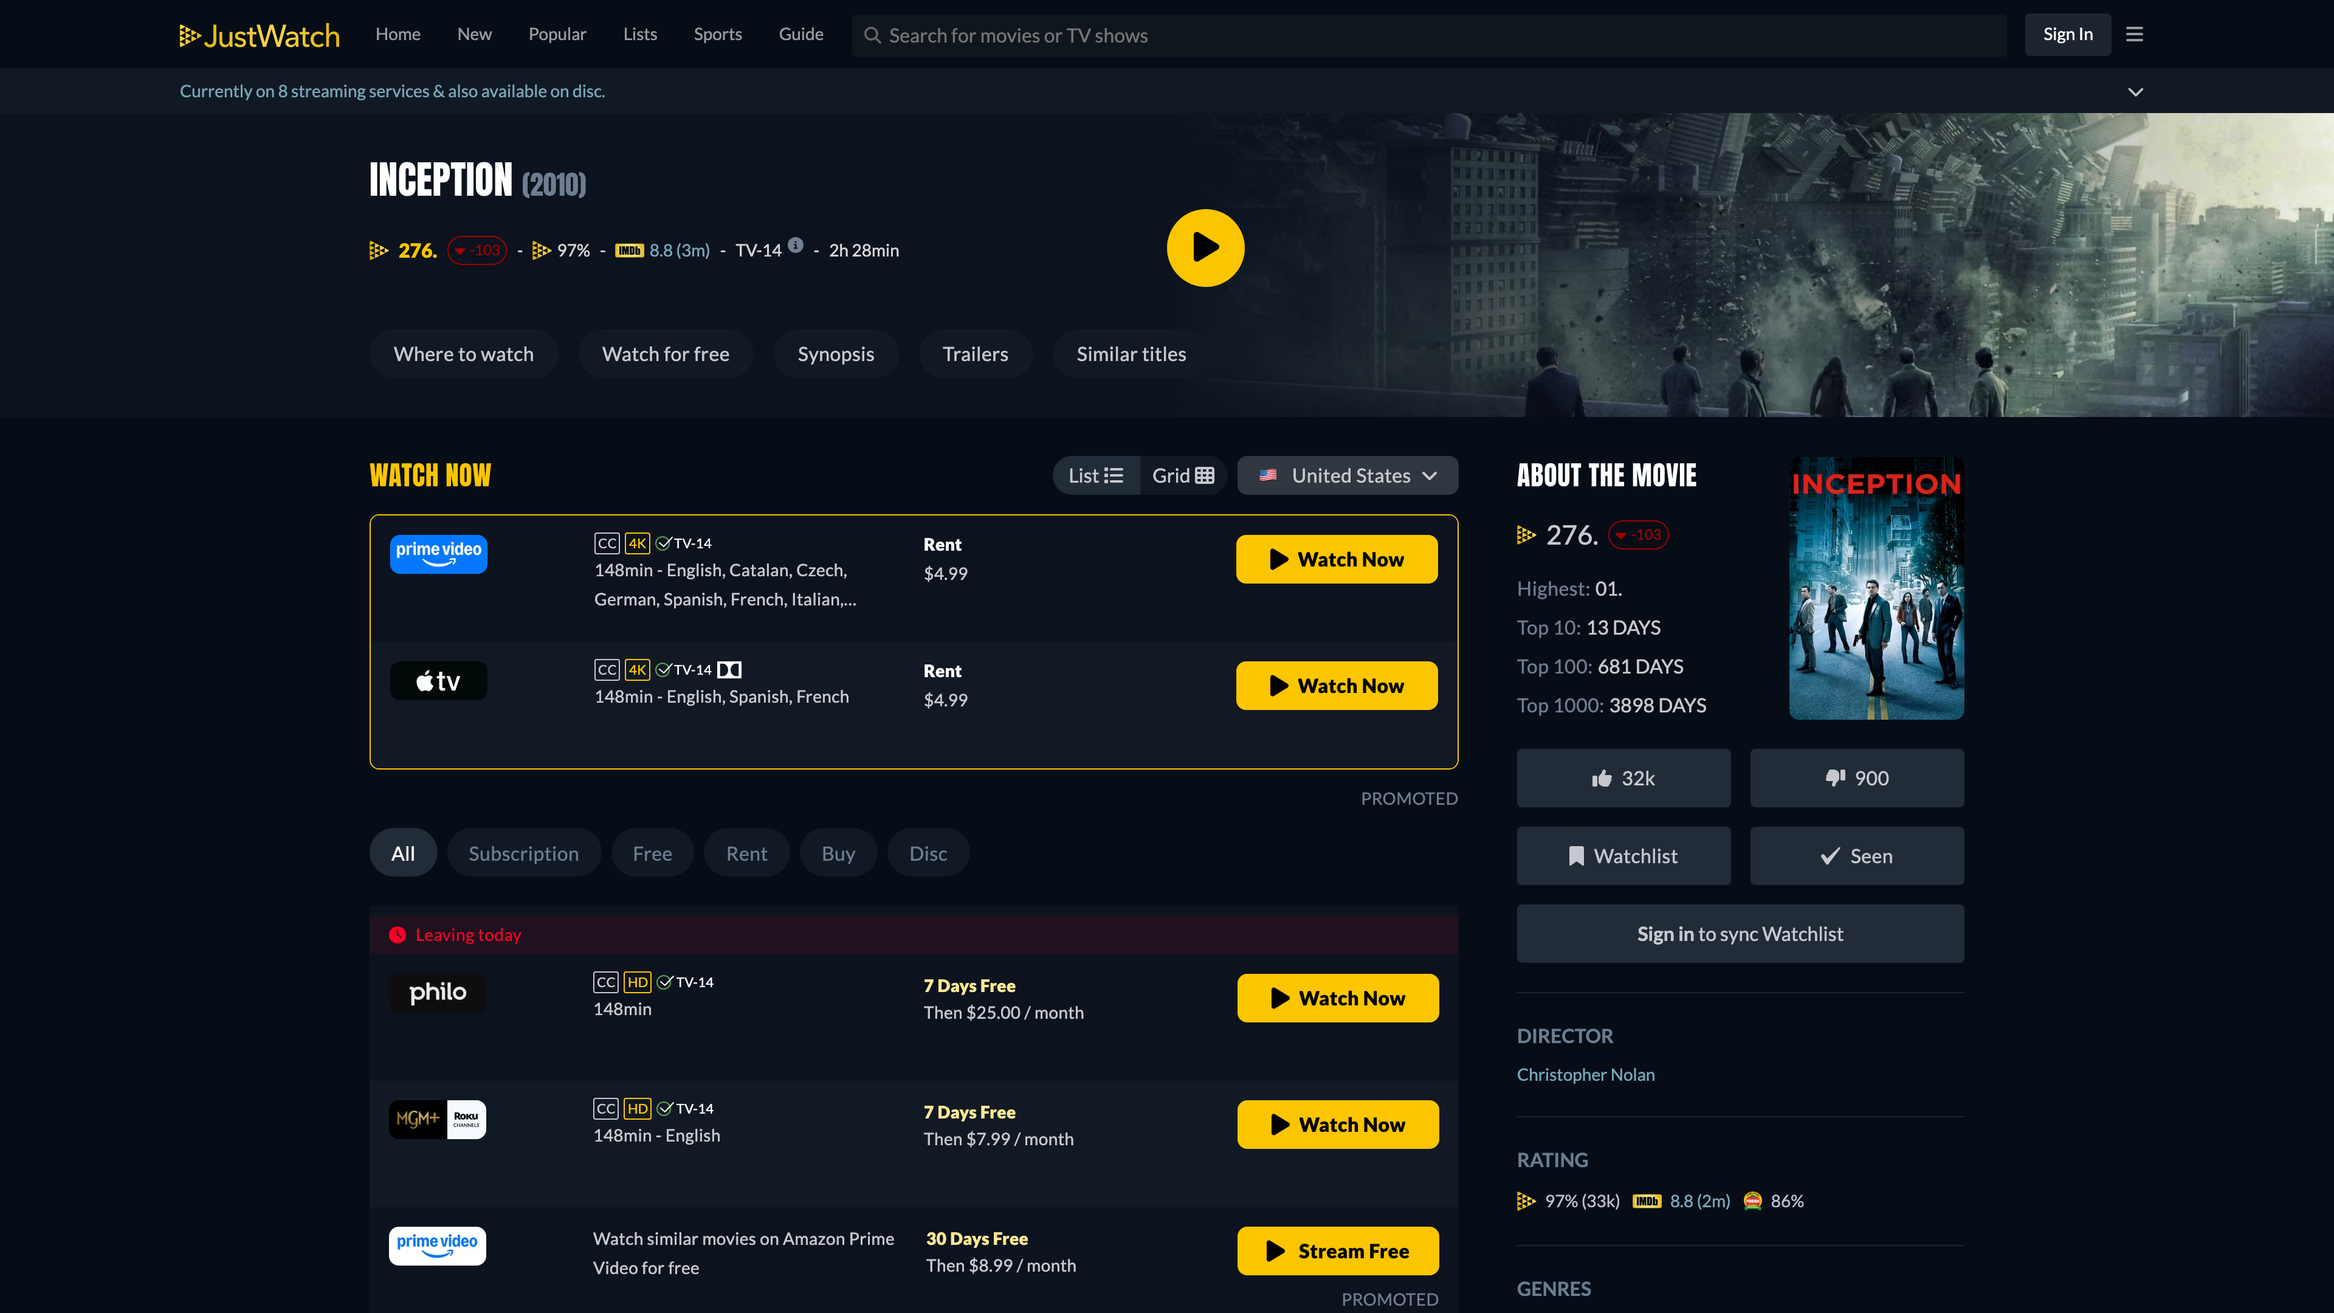2334x1313 pixels.
Task: Open Christopher Nolan director link
Action: 1586,1075
